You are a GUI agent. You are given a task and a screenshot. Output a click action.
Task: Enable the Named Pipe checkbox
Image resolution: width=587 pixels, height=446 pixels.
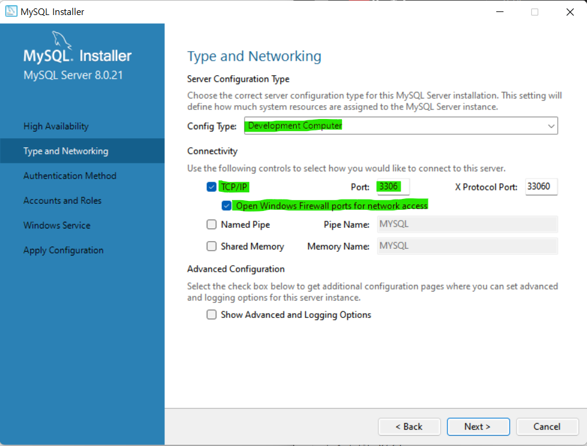tap(211, 224)
